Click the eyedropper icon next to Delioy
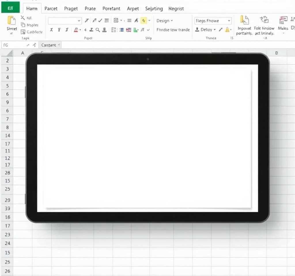The image size is (295, 276). click(x=221, y=30)
